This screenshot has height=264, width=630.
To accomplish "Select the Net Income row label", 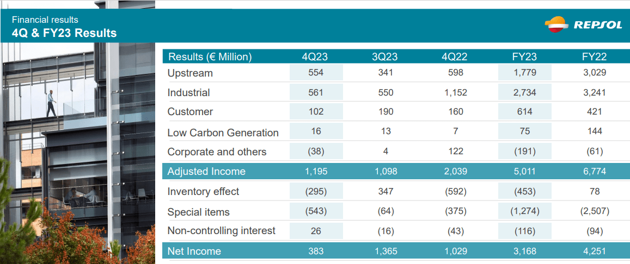I will (x=194, y=251).
